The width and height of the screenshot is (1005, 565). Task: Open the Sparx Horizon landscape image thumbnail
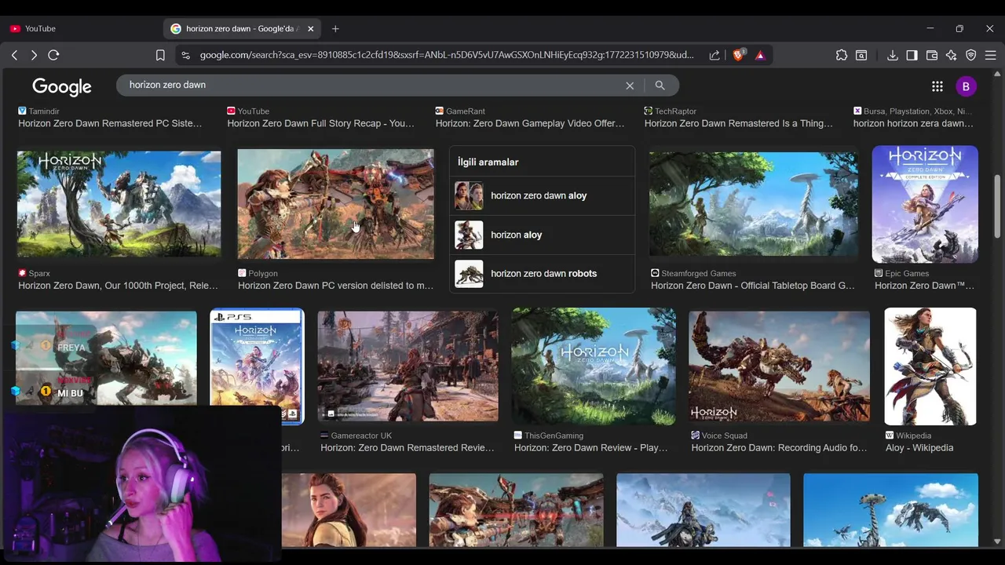(x=119, y=204)
